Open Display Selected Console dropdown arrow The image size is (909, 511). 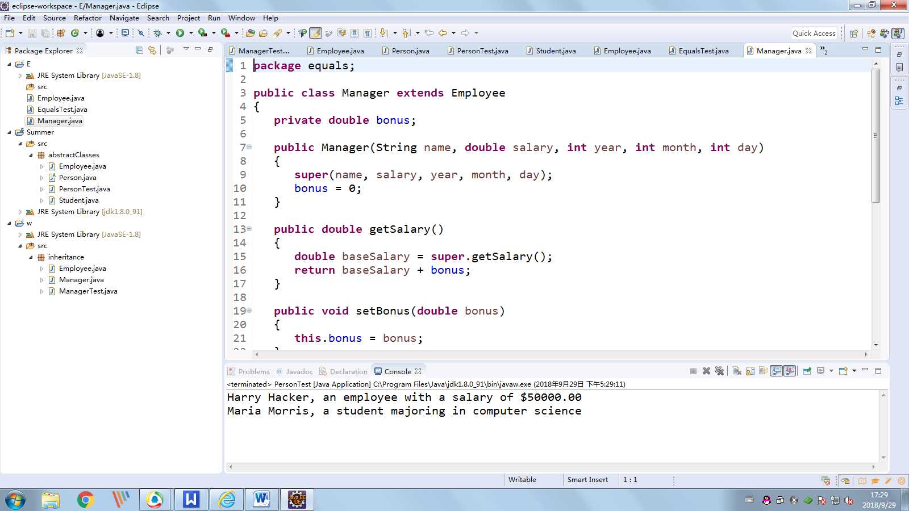click(x=831, y=371)
